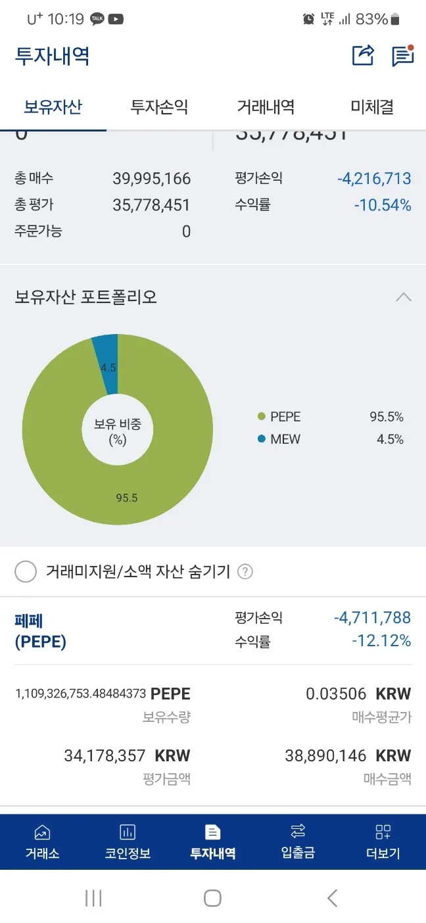The image size is (426, 923).
Task: Tap the Android back navigation arrow
Action: pos(332,898)
